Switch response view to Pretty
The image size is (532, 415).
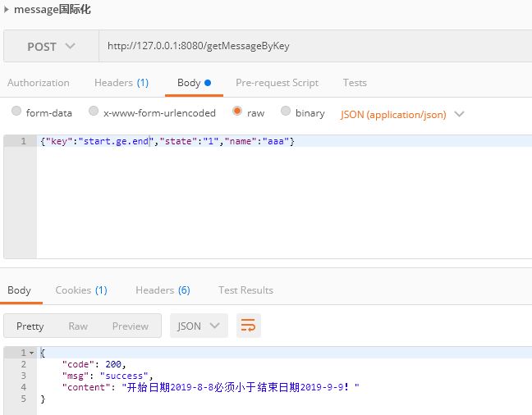30,326
